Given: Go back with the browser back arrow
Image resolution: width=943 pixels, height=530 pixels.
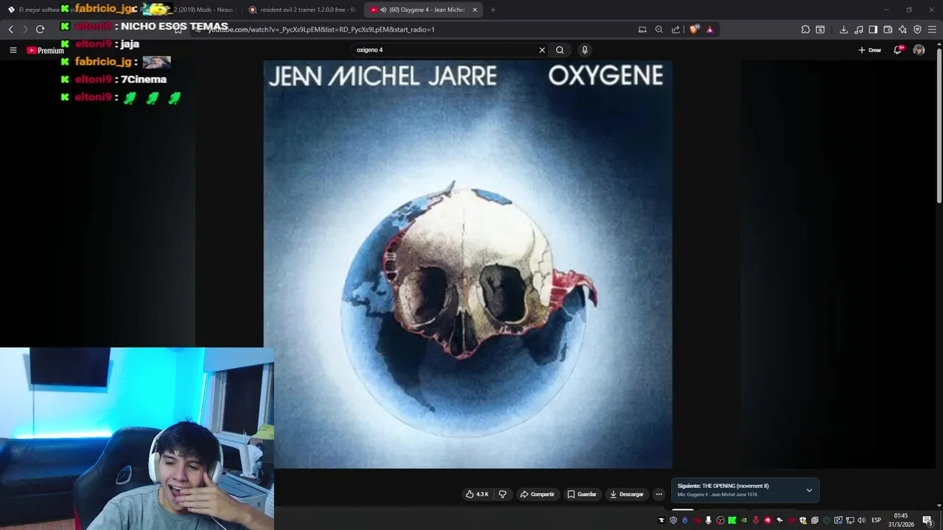Looking at the screenshot, I should pyautogui.click(x=10, y=29).
